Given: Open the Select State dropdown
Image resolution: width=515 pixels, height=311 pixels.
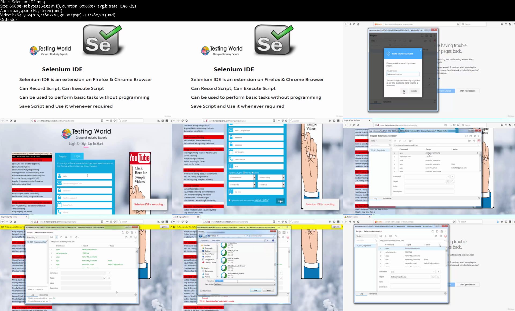Looking at the screenshot, I should (242, 185).
